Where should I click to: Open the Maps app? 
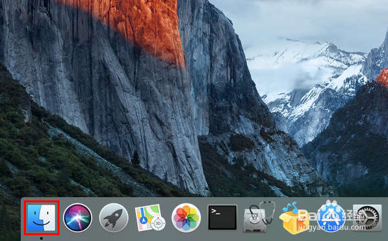[x=150, y=218]
